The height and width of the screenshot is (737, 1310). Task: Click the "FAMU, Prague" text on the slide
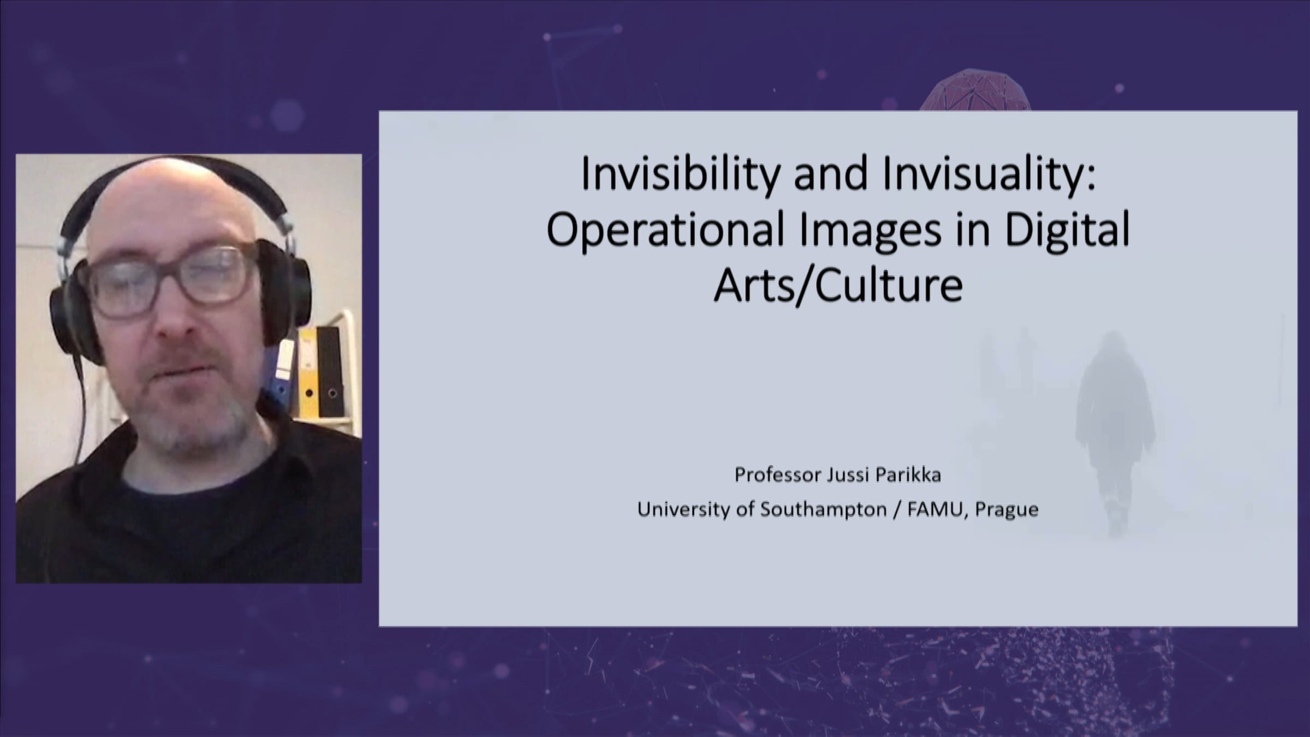coord(973,509)
